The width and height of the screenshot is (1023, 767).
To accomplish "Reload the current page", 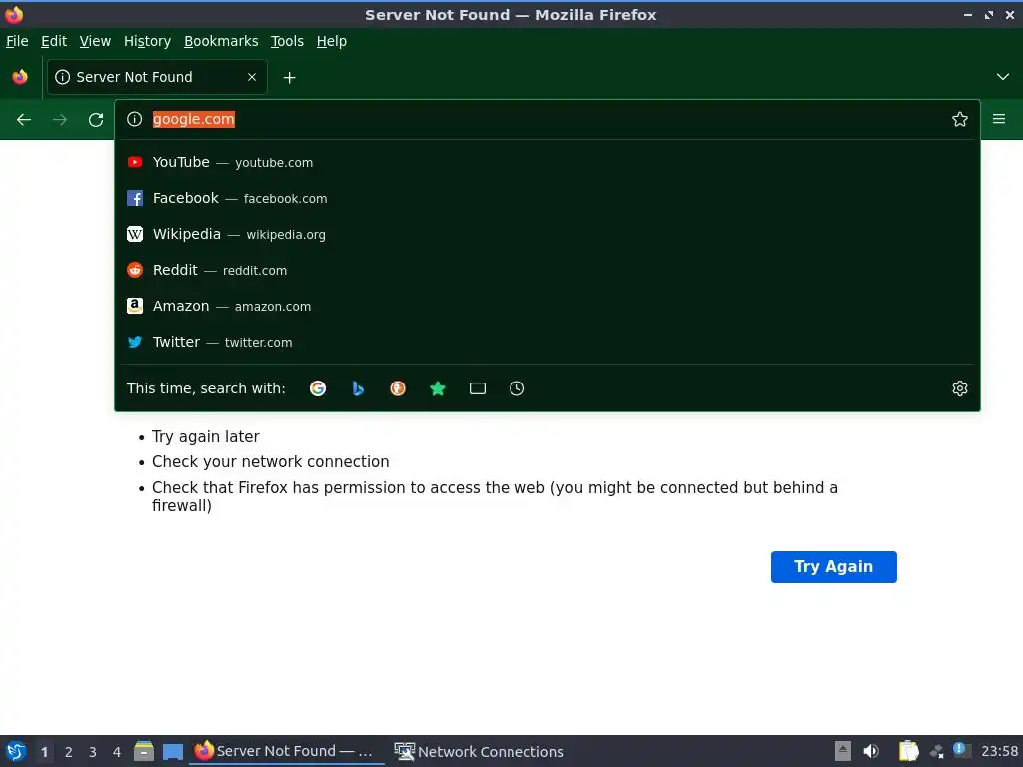I will tap(96, 120).
